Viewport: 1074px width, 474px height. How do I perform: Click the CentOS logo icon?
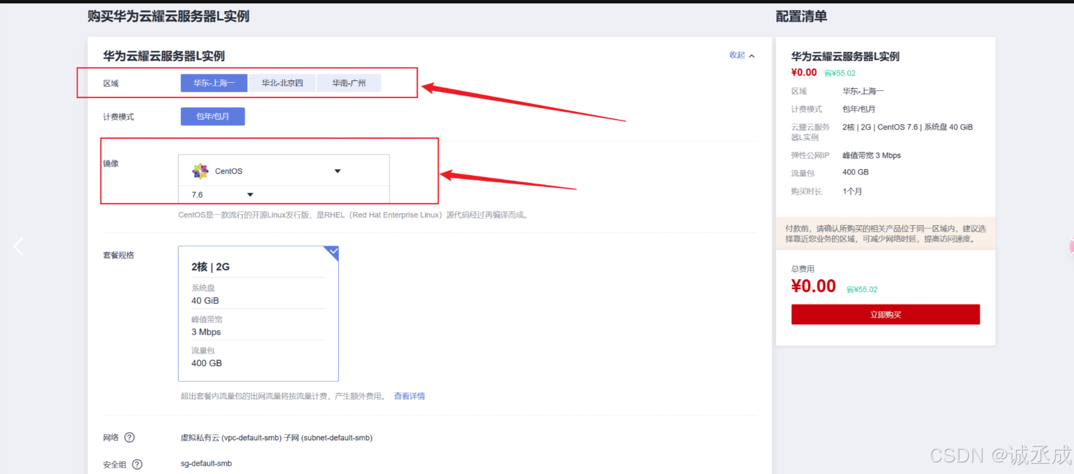[200, 171]
